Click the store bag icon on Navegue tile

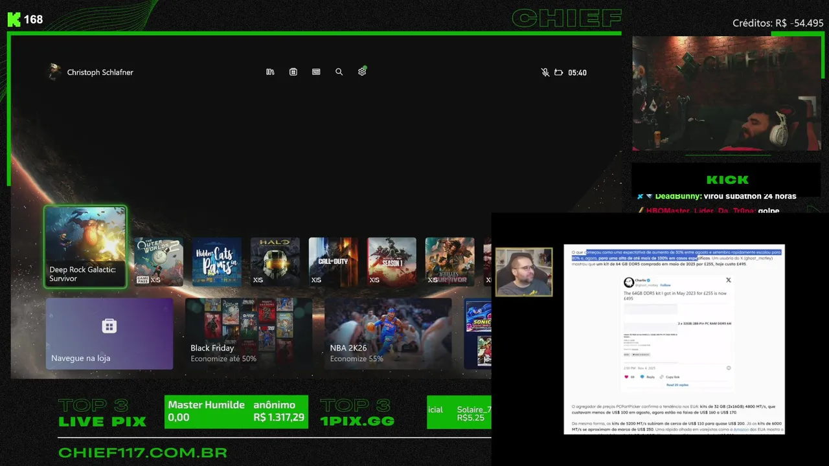coord(109,326)
